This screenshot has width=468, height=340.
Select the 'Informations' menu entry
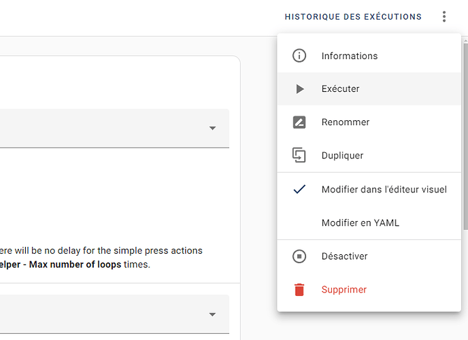click(x=349, y=56)
